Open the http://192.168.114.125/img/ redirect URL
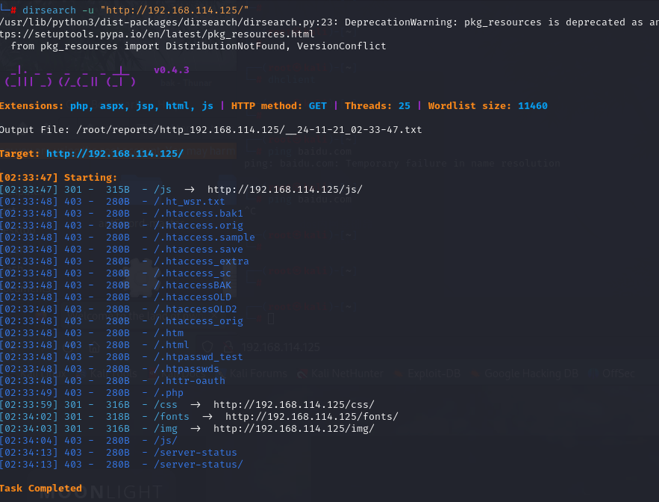Viewport: 659px width, 502px height. tap(293, 428)
